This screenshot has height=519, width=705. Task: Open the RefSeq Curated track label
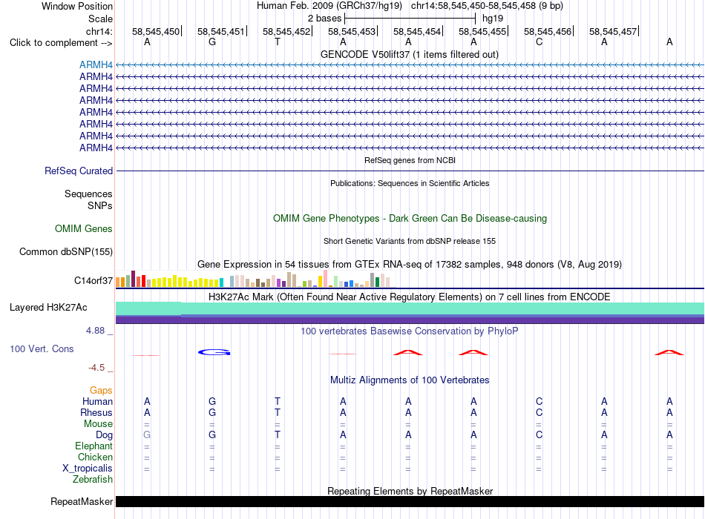tap(79, 171)
